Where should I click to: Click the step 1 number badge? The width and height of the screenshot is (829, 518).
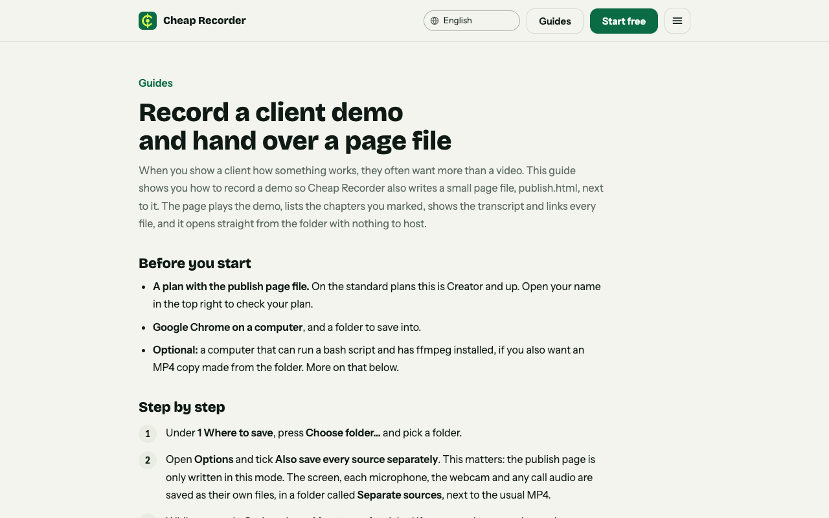pos(148,434)
